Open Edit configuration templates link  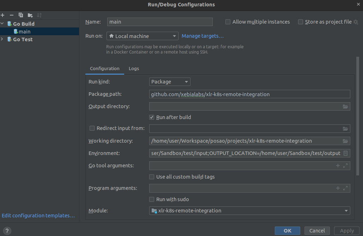click(x=38, y=216)
